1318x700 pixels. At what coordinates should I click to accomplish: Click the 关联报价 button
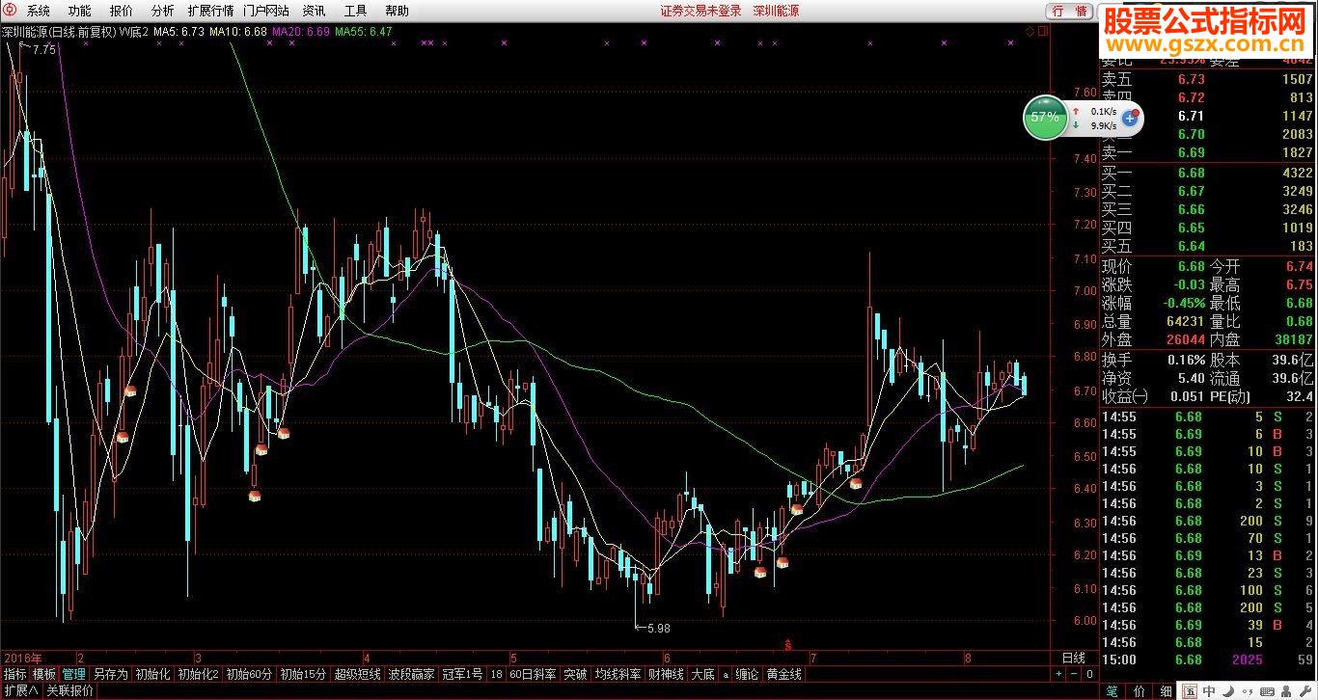tap(70, 690)
